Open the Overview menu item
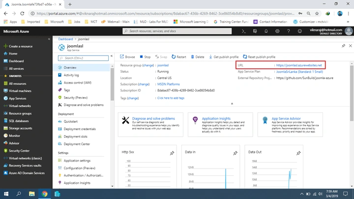The height and width of the screenshot is (199, 354). pos(82,67)
